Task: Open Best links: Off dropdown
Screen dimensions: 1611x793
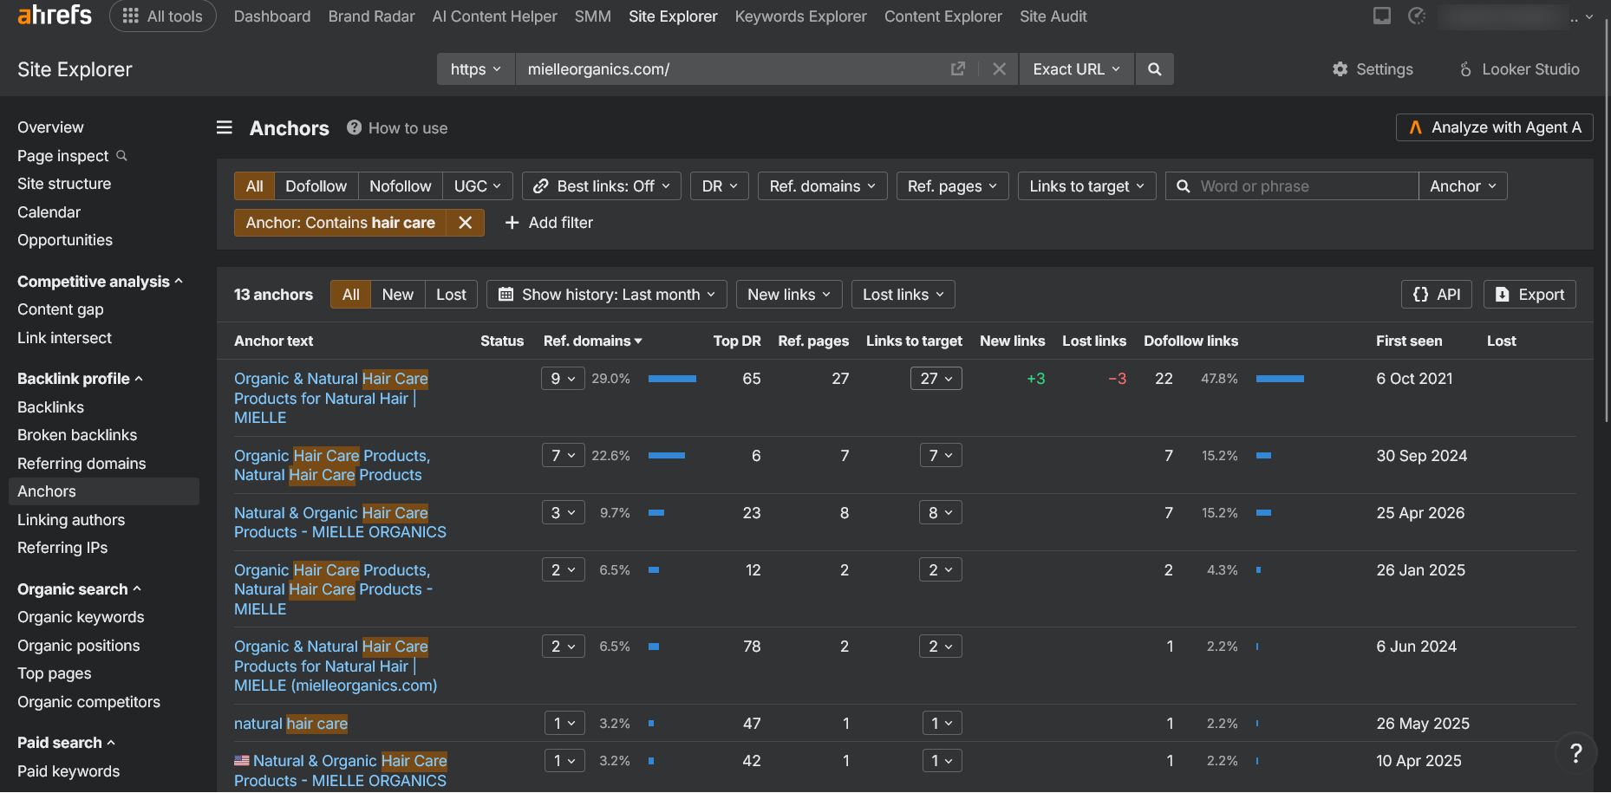Action: pyautogui.click(x=602, y=186)
